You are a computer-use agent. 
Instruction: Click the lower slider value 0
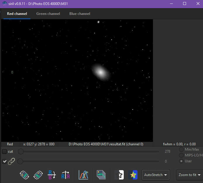(x=166, y=161)
